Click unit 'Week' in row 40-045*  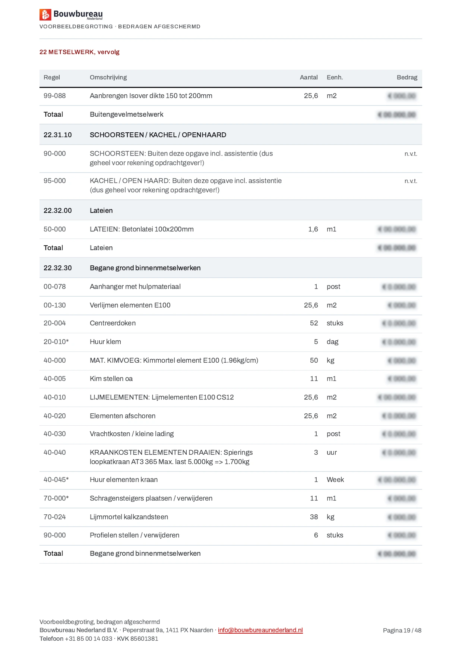click(335, 480)
